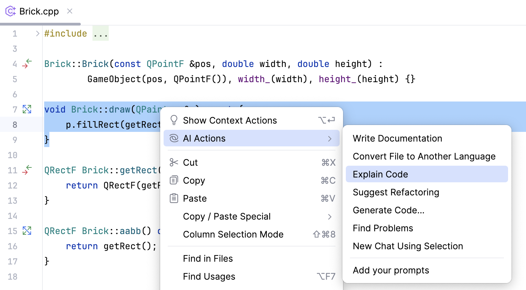Start New Chat Using Selection
This screenshot has width=526, height=290.
tap(408, 246)
